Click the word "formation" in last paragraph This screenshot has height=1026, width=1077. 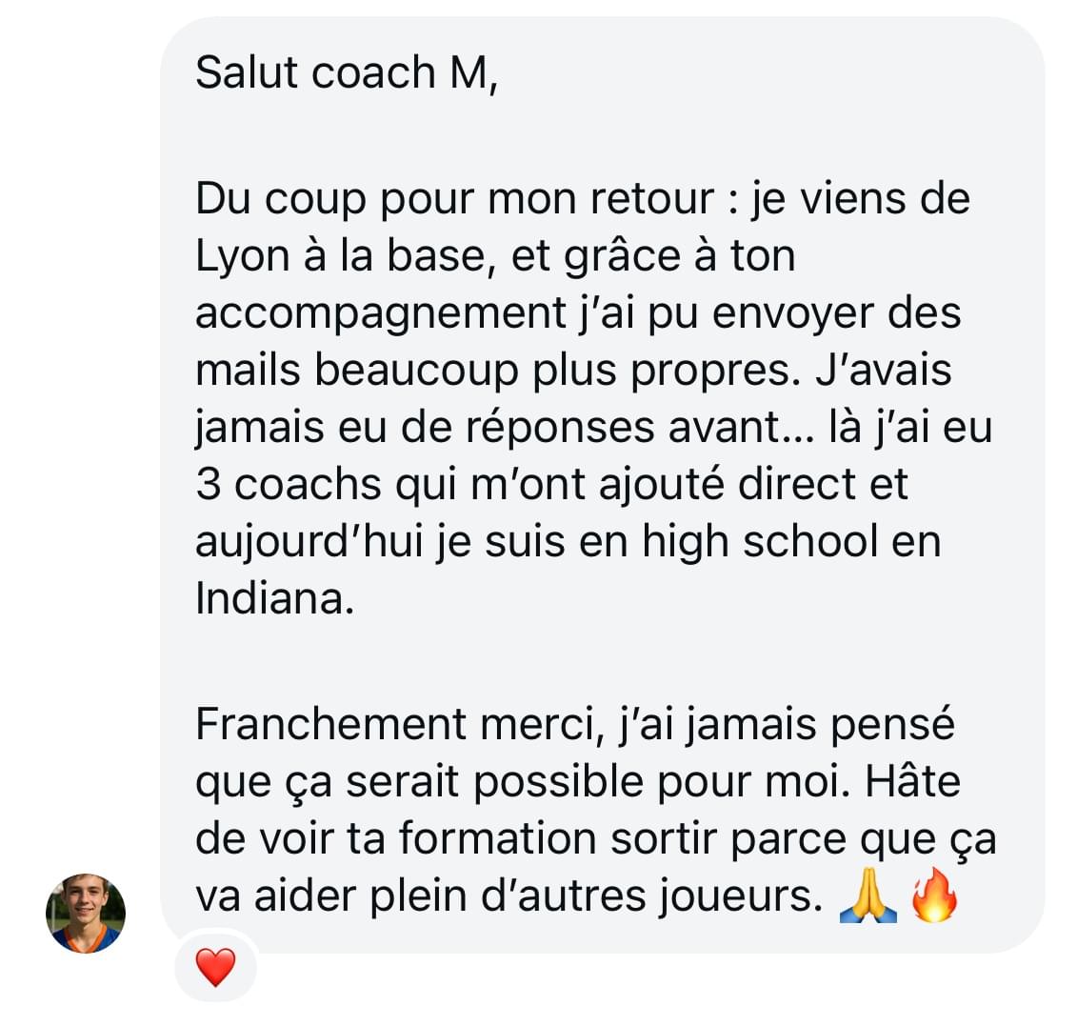(x=498, y=839)
